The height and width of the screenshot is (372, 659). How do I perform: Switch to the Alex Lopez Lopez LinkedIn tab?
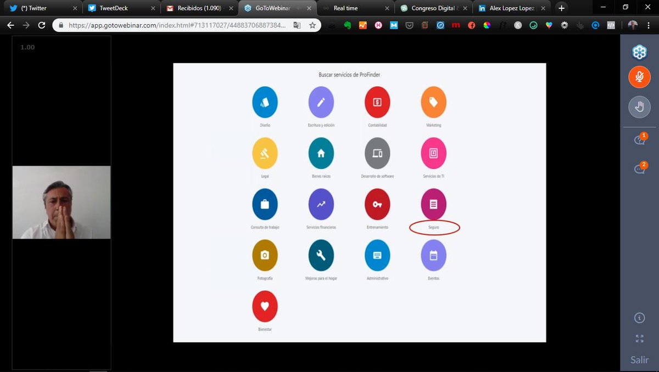click(512, 8)
